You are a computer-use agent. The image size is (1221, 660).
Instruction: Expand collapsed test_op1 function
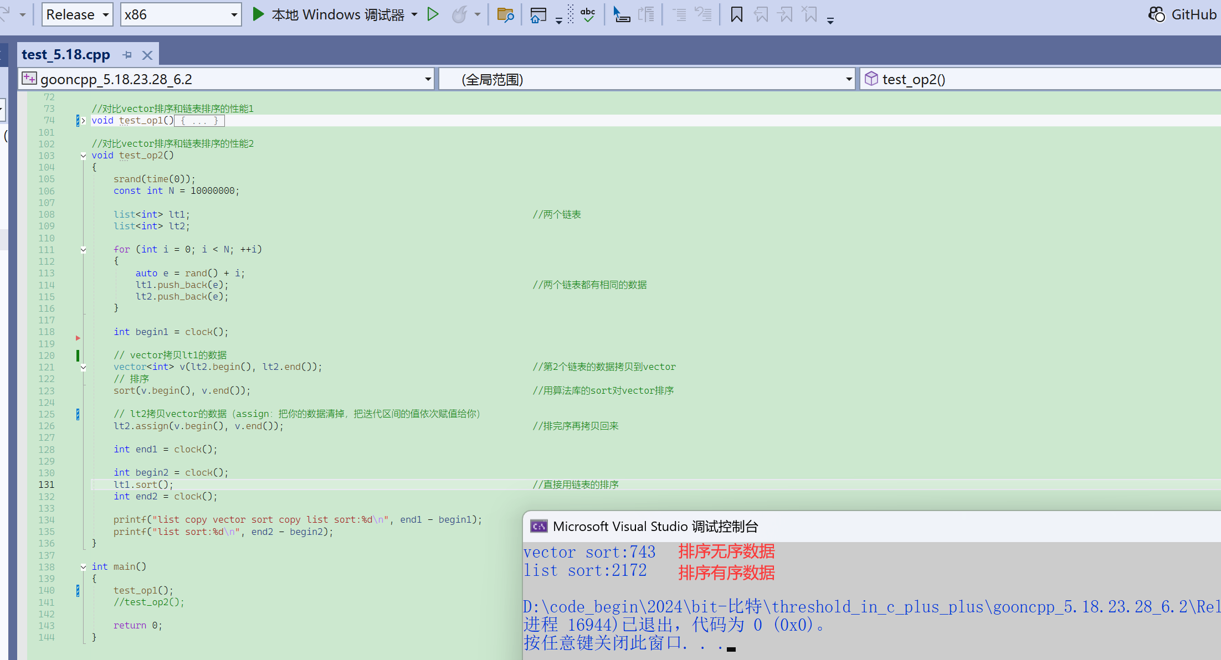point(83,121)
